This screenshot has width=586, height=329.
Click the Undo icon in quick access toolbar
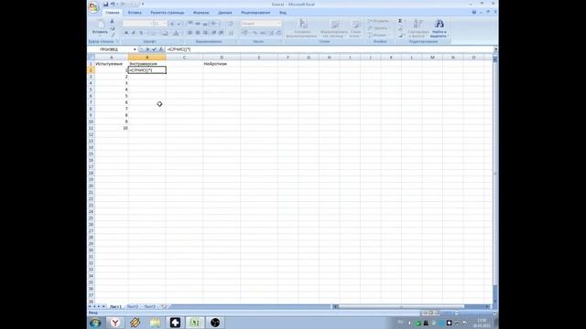(x=113, y=4)
